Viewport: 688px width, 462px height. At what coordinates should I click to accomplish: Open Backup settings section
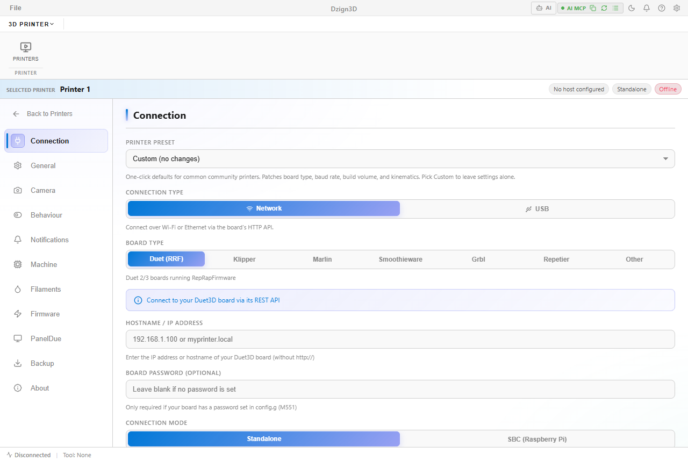(x=56, y=363)
